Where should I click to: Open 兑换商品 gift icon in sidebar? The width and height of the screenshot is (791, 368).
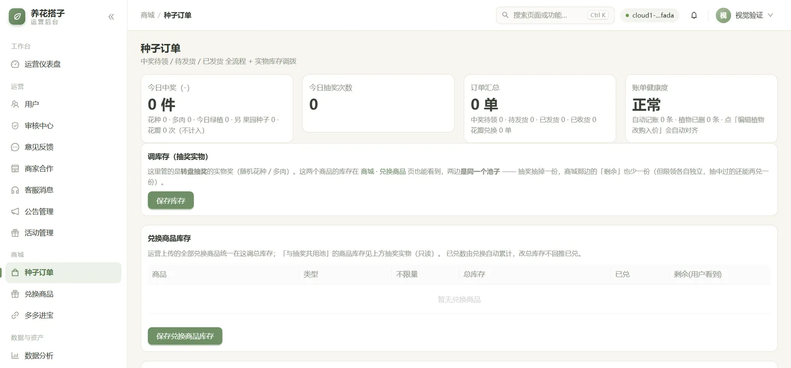[x=15, y=294]
